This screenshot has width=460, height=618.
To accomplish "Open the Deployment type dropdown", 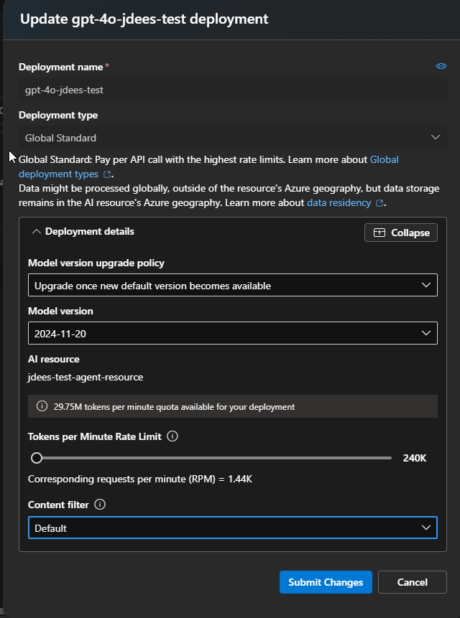I will [x=233, y=138].
